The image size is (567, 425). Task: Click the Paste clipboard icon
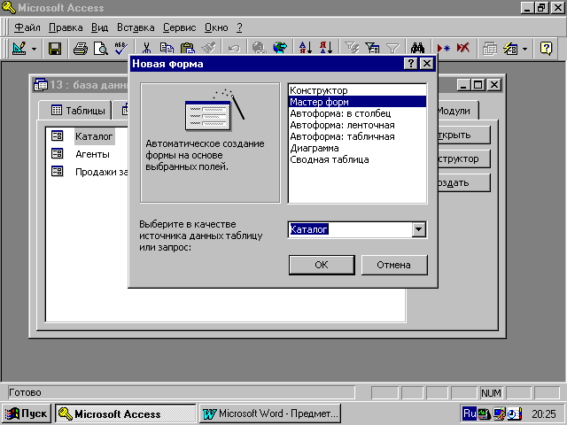187,49
